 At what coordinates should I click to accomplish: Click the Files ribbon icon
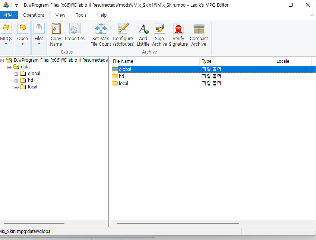[39, 27]
